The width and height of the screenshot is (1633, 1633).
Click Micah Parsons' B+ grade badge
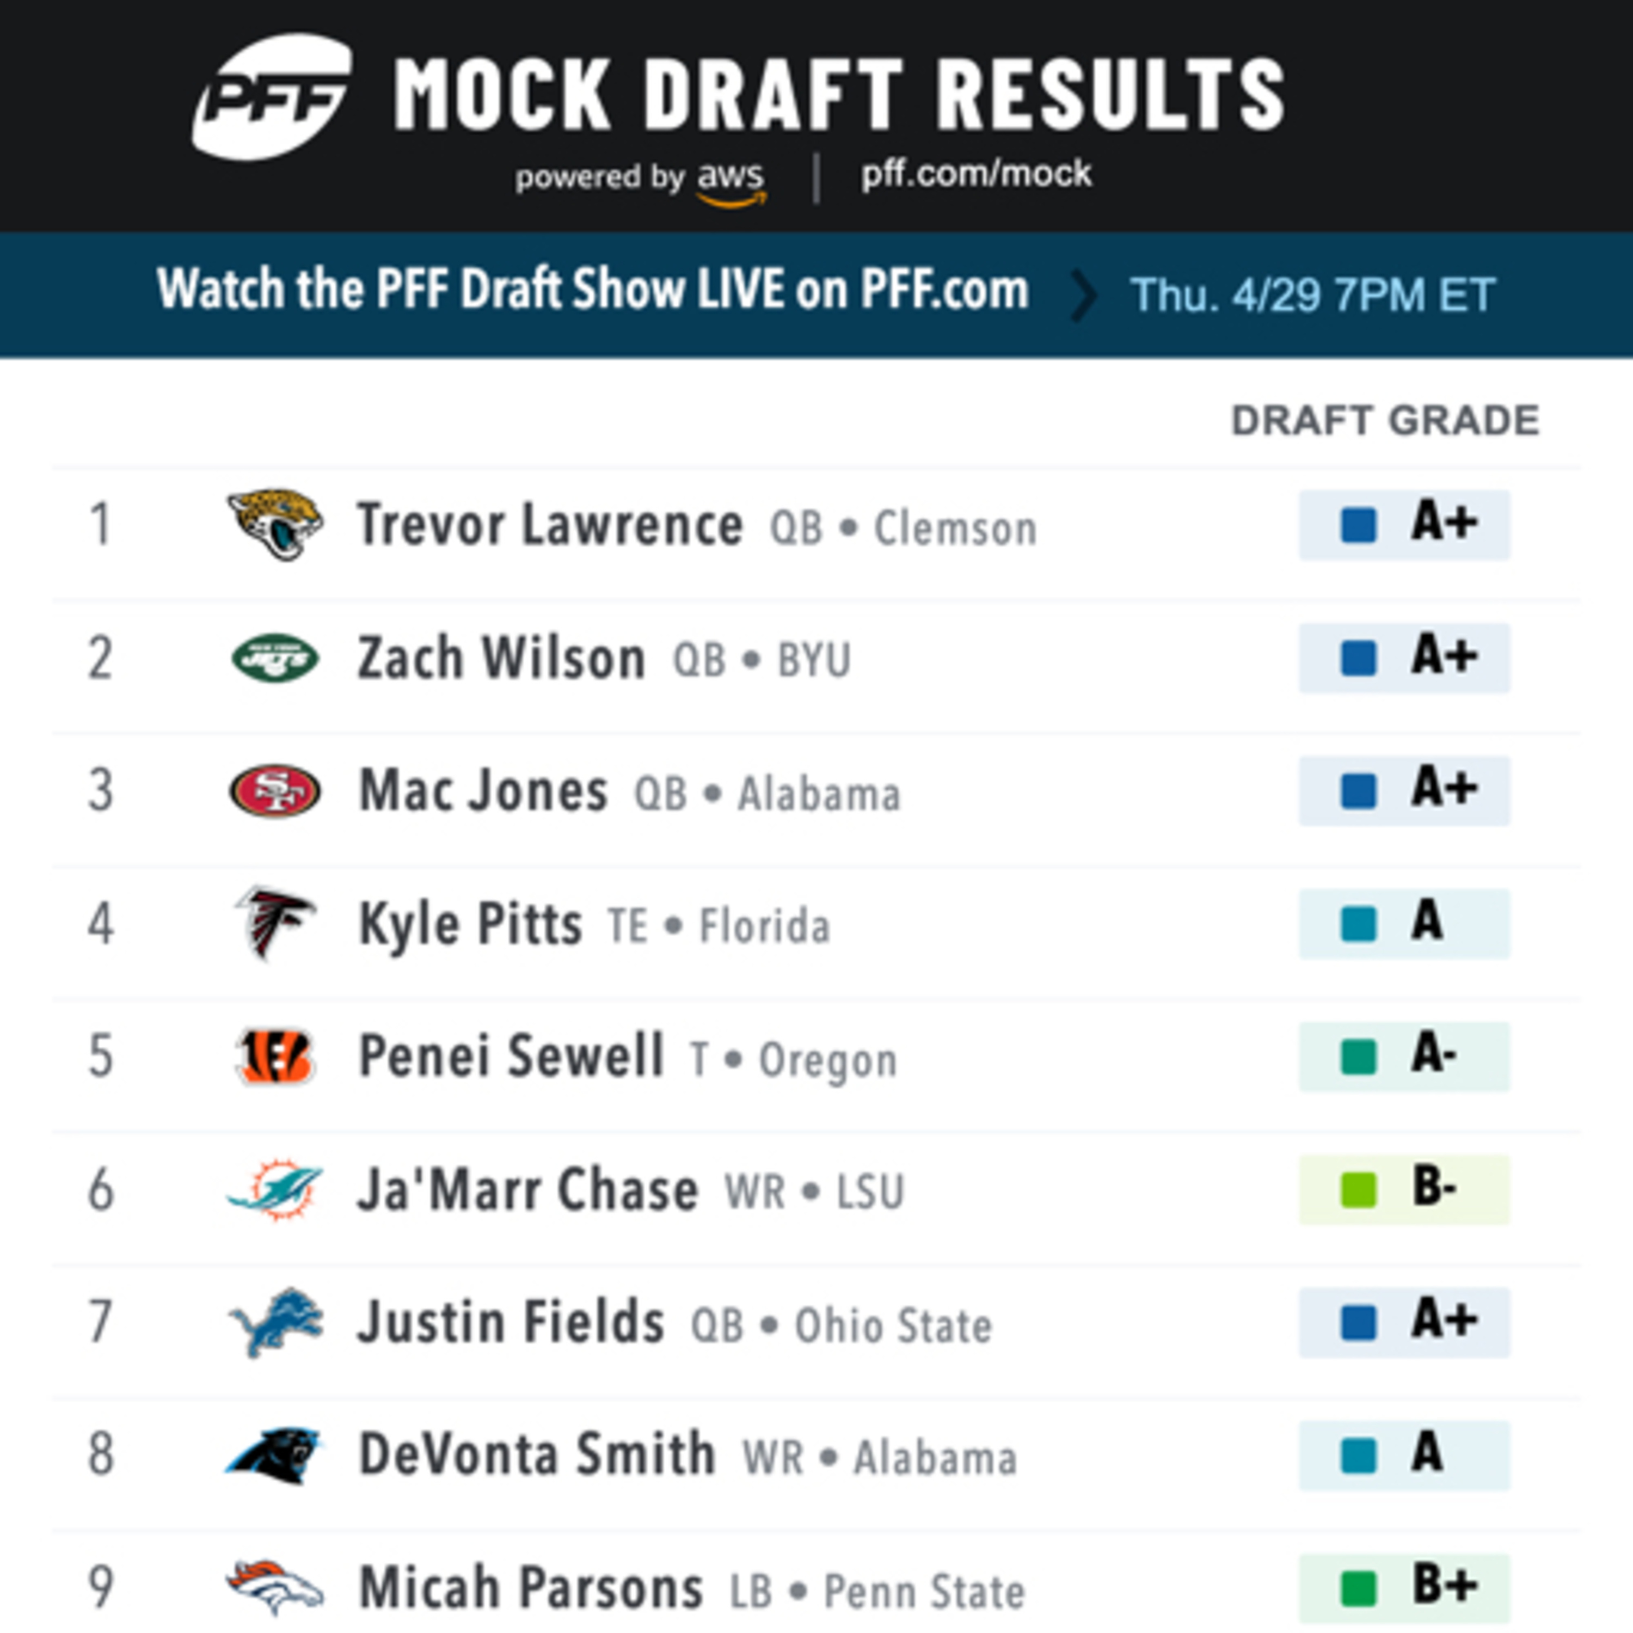tap(1404, 1587)
